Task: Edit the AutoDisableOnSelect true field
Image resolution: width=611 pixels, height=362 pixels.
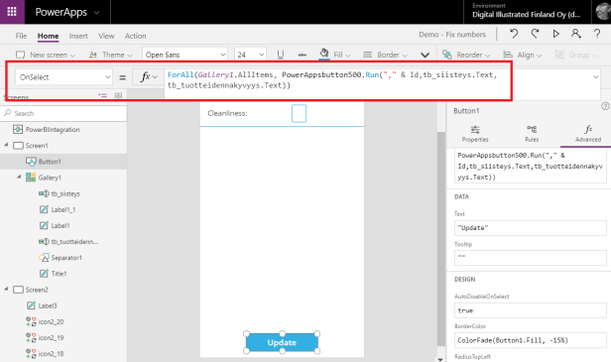Action: coord(531,310)
